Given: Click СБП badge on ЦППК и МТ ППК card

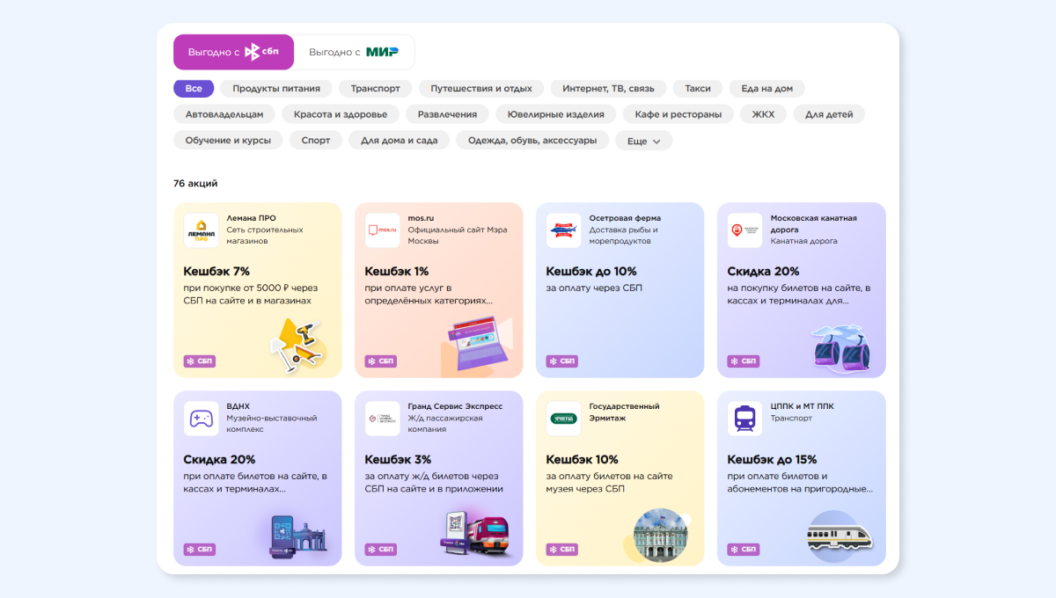Looking at the screenshot, I should click(744, 550).
